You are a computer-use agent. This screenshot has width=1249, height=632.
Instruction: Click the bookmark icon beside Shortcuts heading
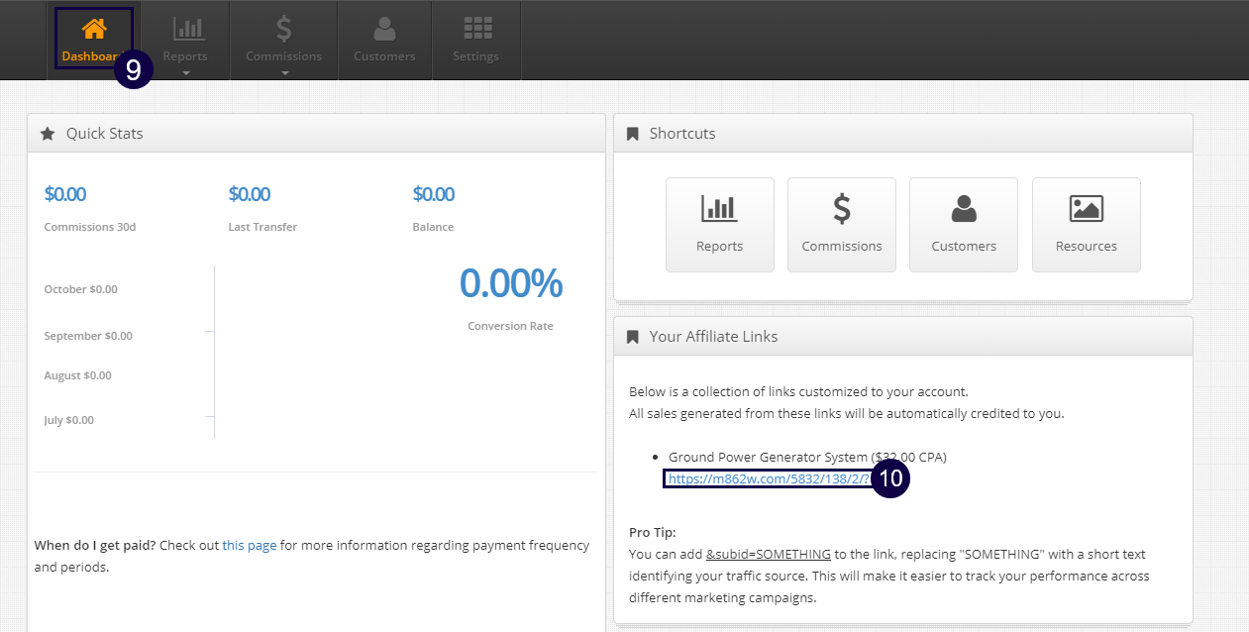coord(632,134)
